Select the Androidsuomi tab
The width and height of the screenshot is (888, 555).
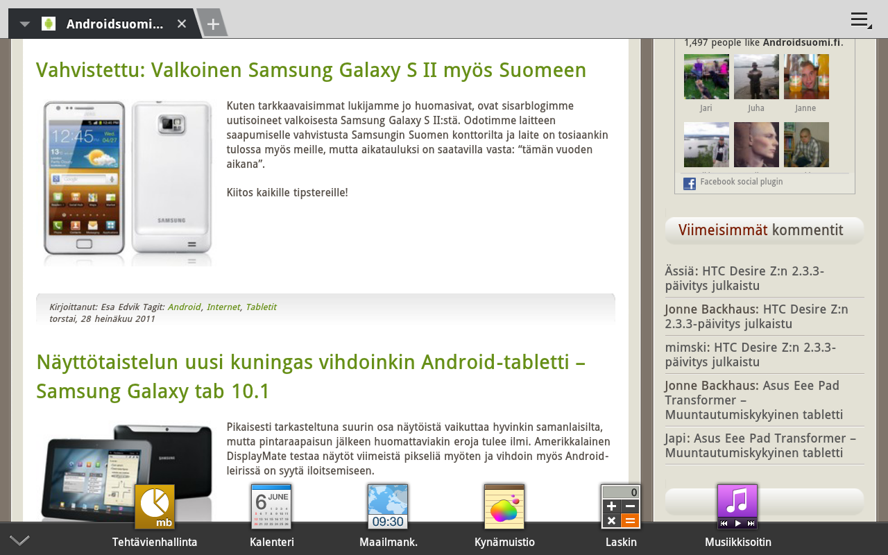coord(105,24)
